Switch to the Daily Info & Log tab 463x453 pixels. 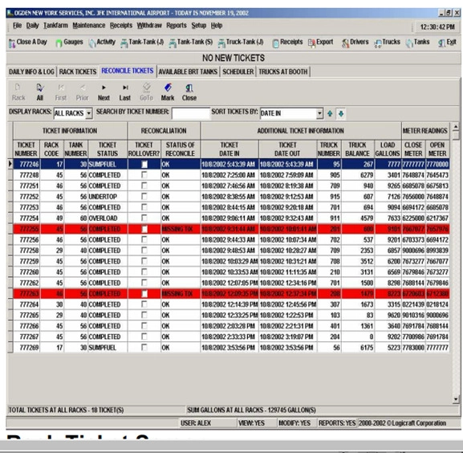point(31,71)
